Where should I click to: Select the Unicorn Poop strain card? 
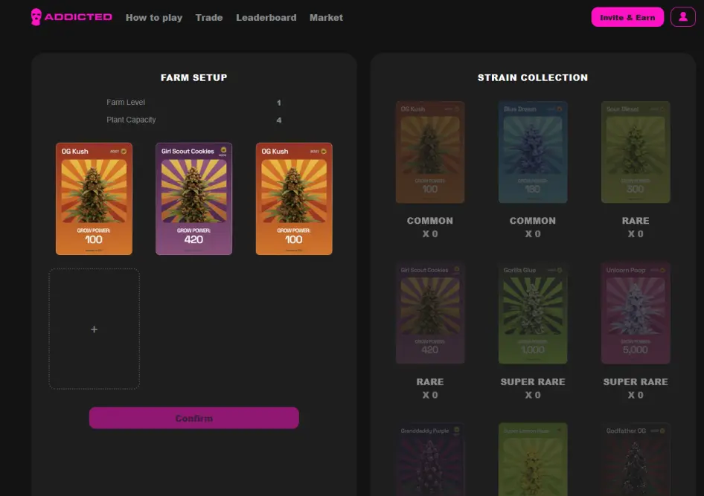click(636, 313)
